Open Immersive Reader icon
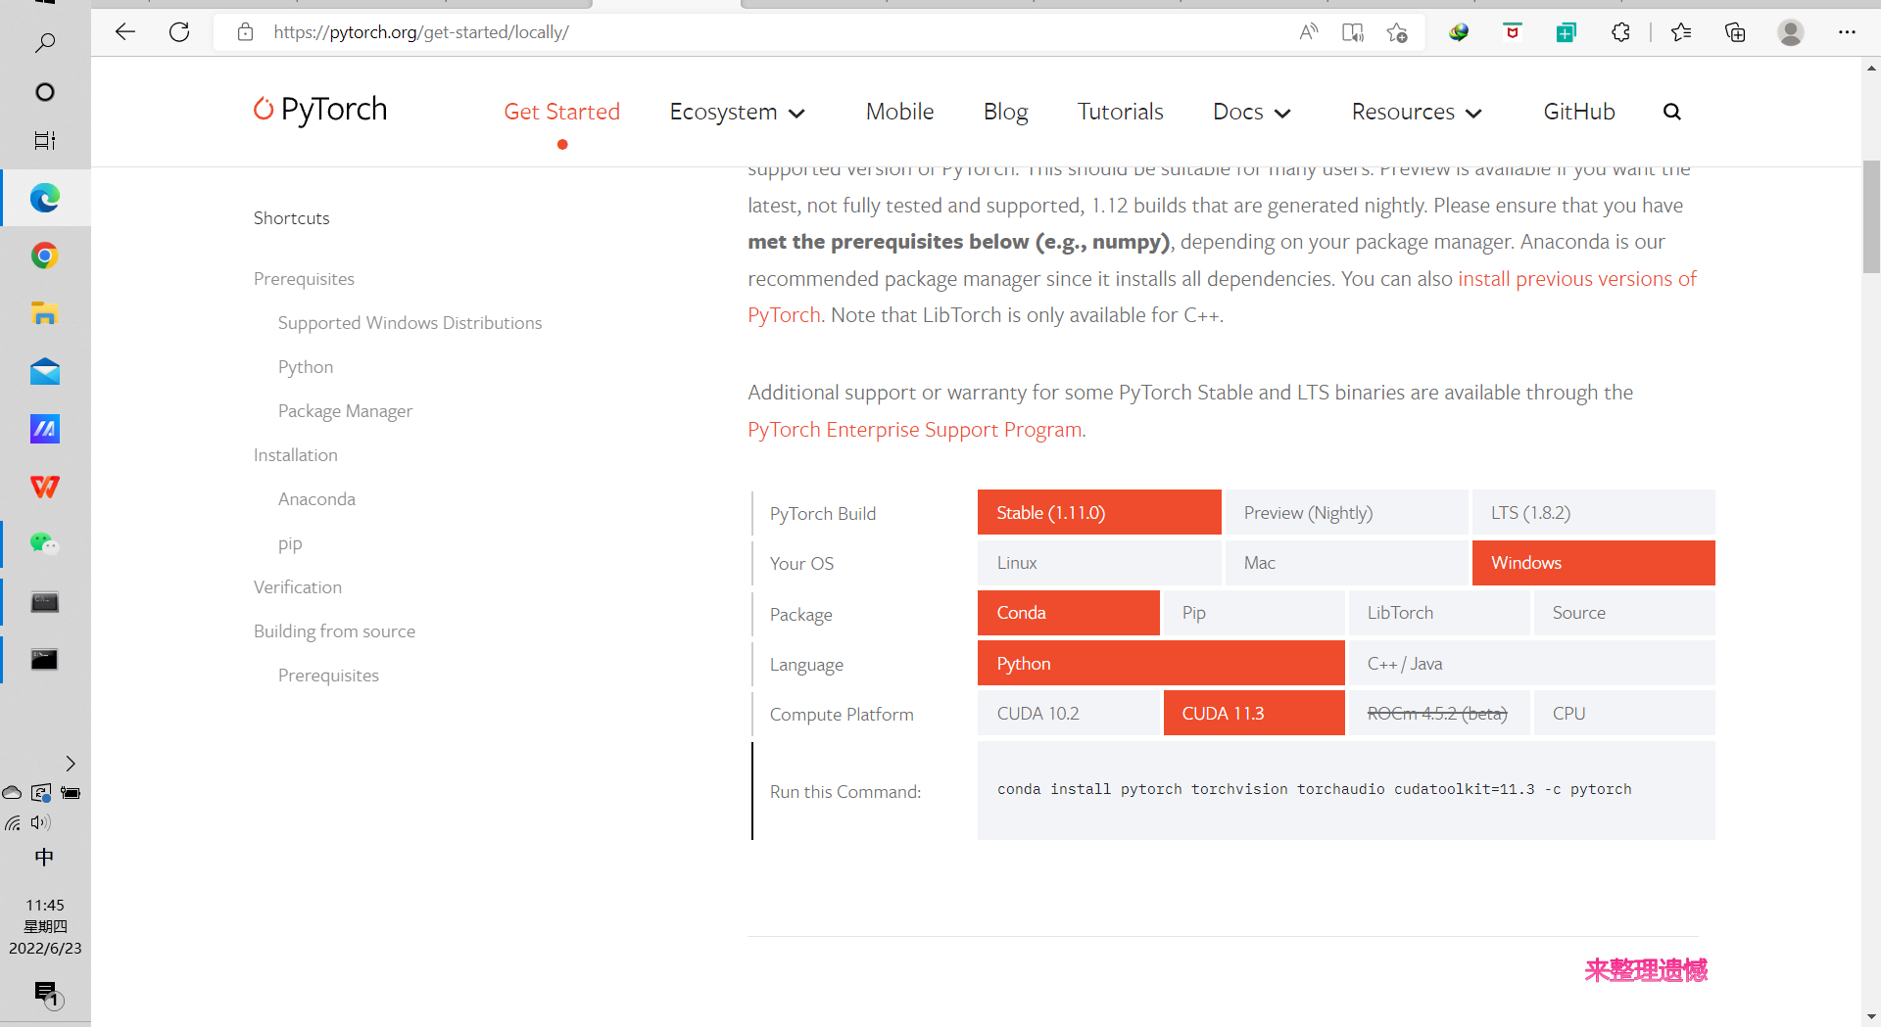 [x=1353, y=32]
